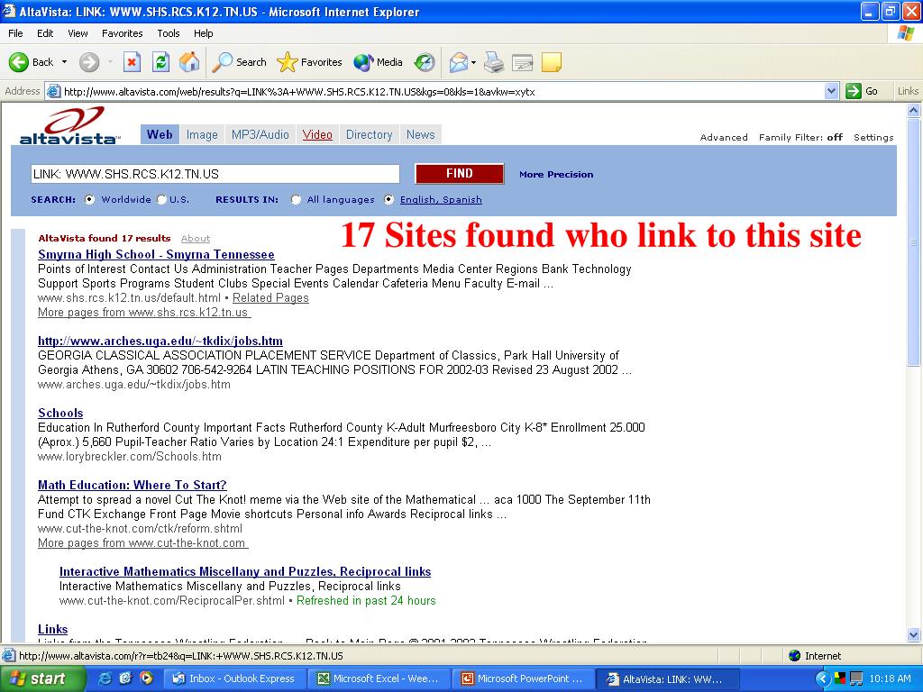This screenshot has width=923, height=692.
Task: Switch to the Video search tab
Action: [x=317, y=135]
